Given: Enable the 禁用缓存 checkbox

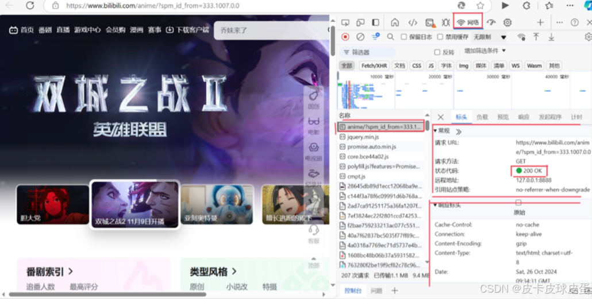Looking at the screenshot, I should [440, 37].
